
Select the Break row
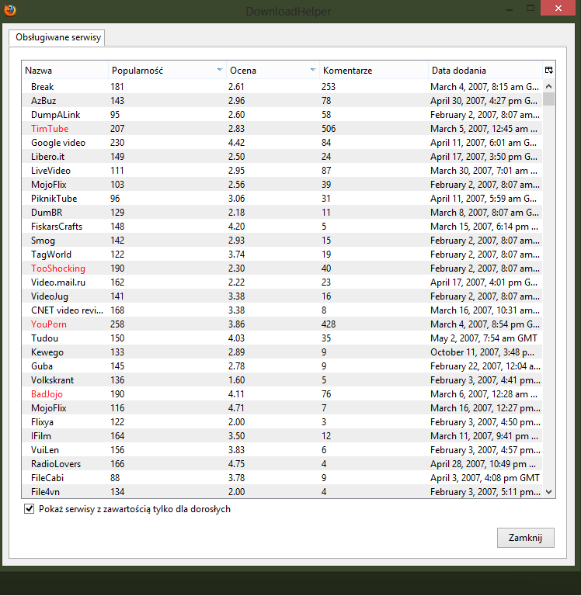coord(282,87)
